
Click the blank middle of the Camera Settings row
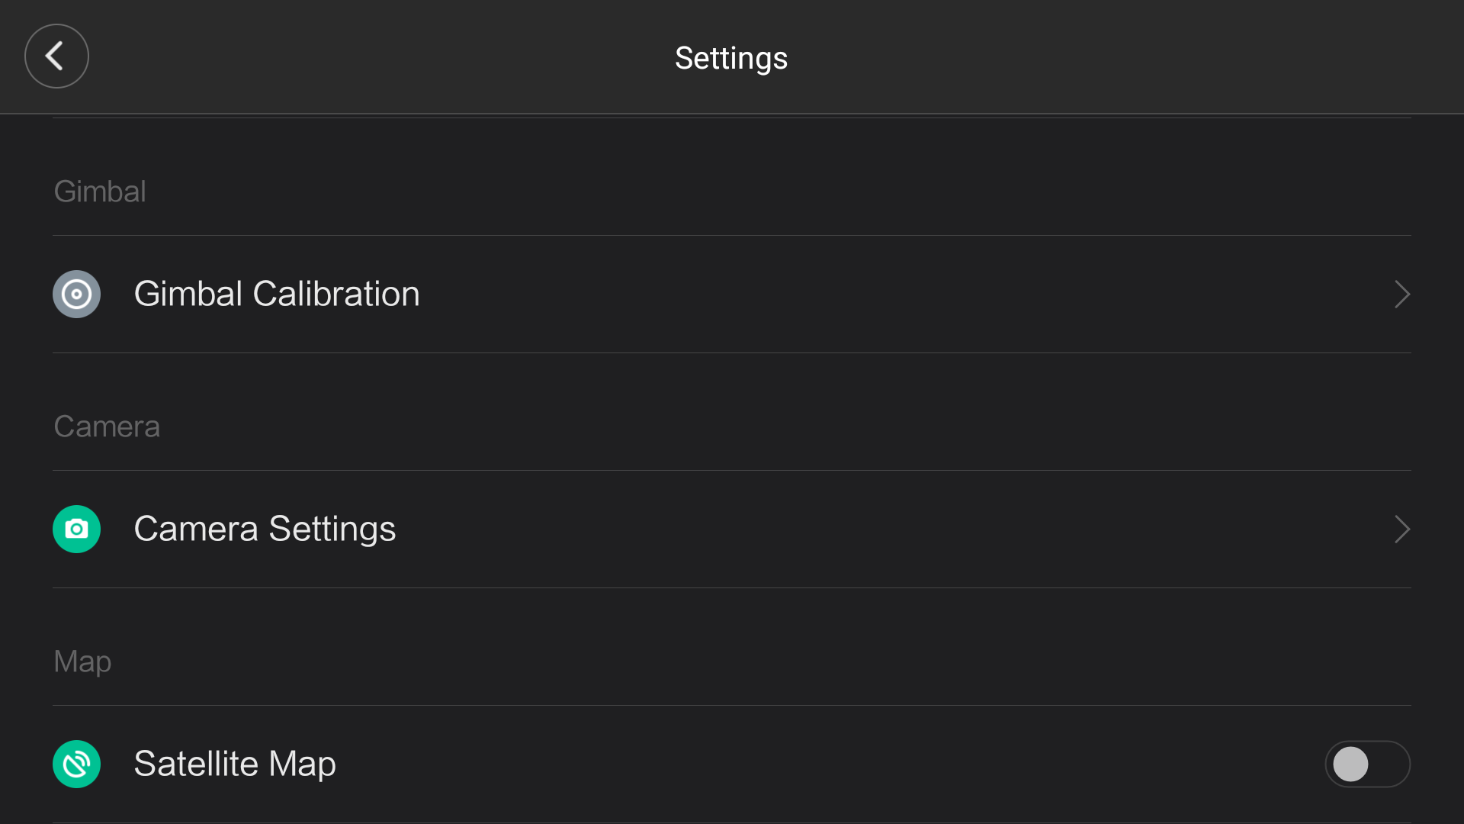click(839, 529)
